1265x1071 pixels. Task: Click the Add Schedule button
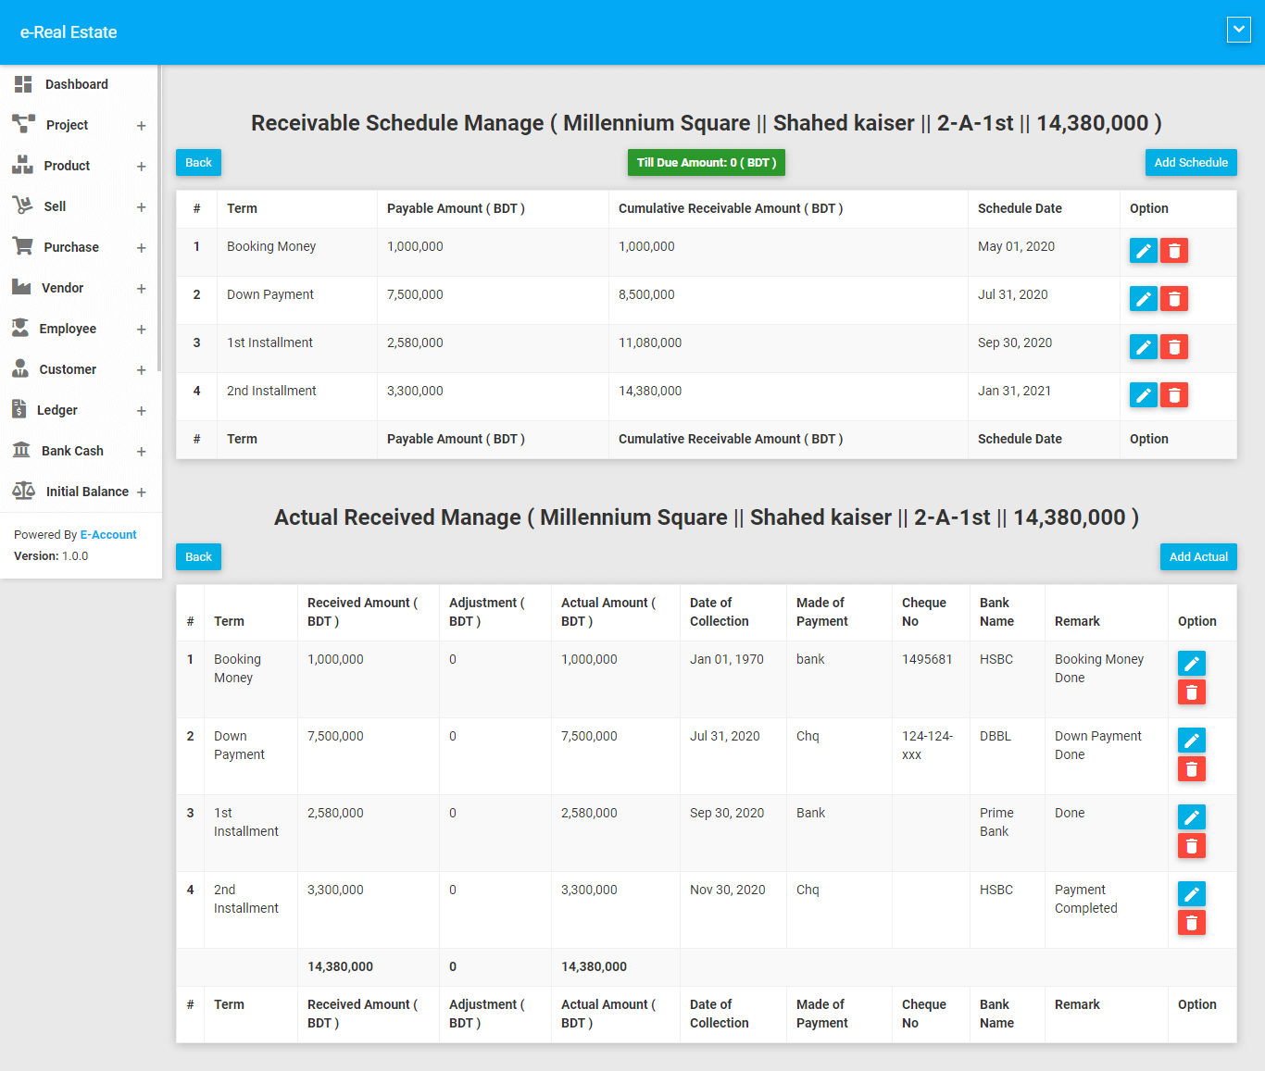tap(1190, 163)
